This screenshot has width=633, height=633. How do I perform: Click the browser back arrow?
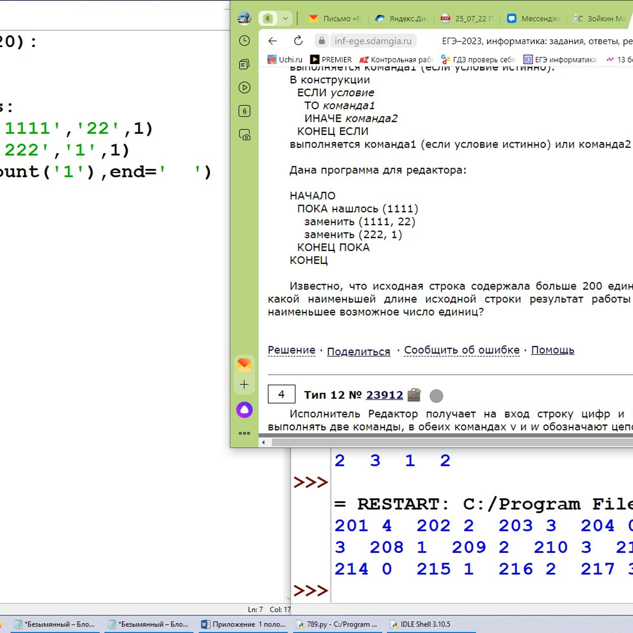(272, 41)
